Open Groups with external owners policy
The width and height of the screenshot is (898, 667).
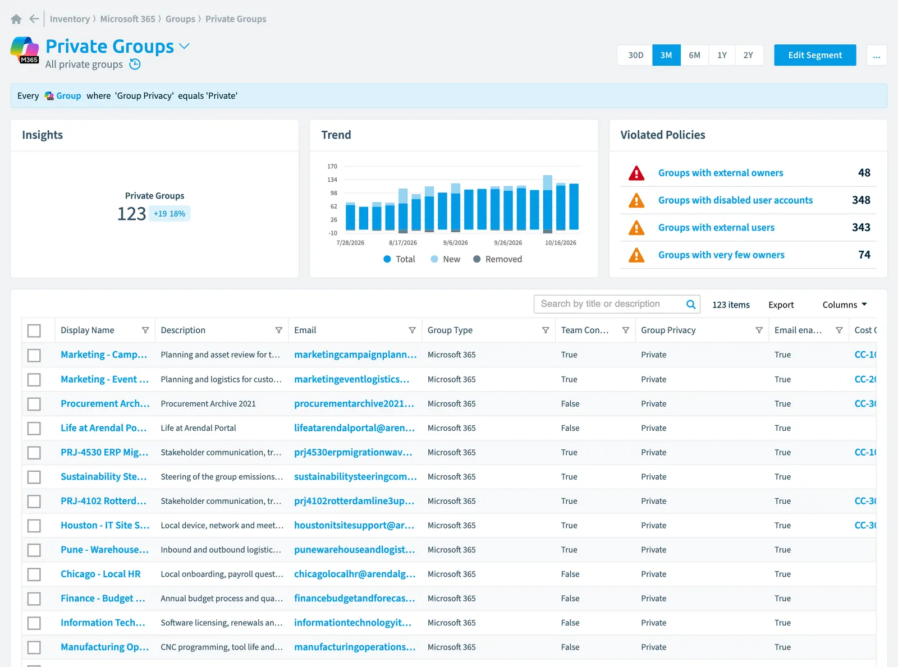coord(721,173)
